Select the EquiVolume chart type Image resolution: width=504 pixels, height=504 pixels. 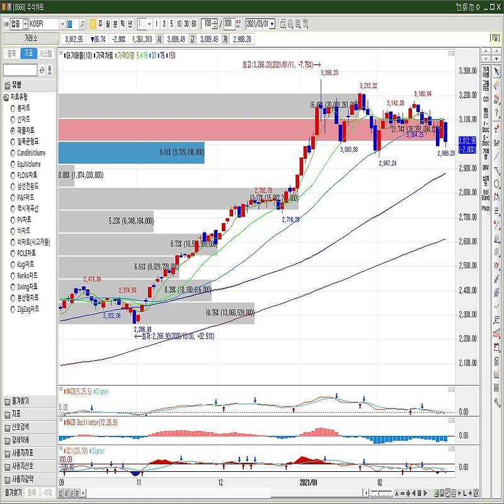[26, 164]
